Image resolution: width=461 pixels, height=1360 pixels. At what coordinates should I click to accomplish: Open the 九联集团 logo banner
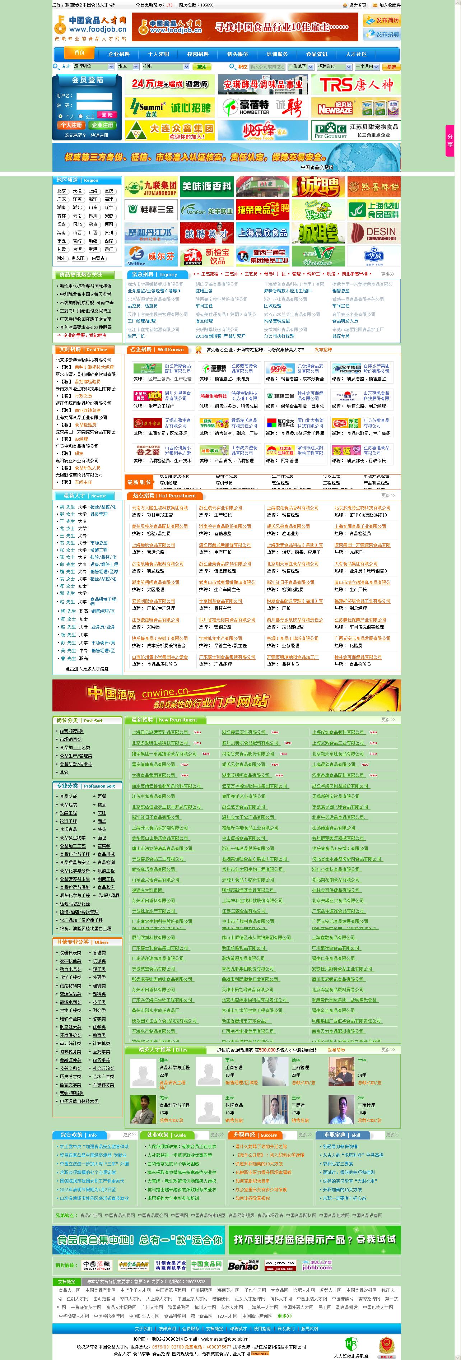coord(152,187)
